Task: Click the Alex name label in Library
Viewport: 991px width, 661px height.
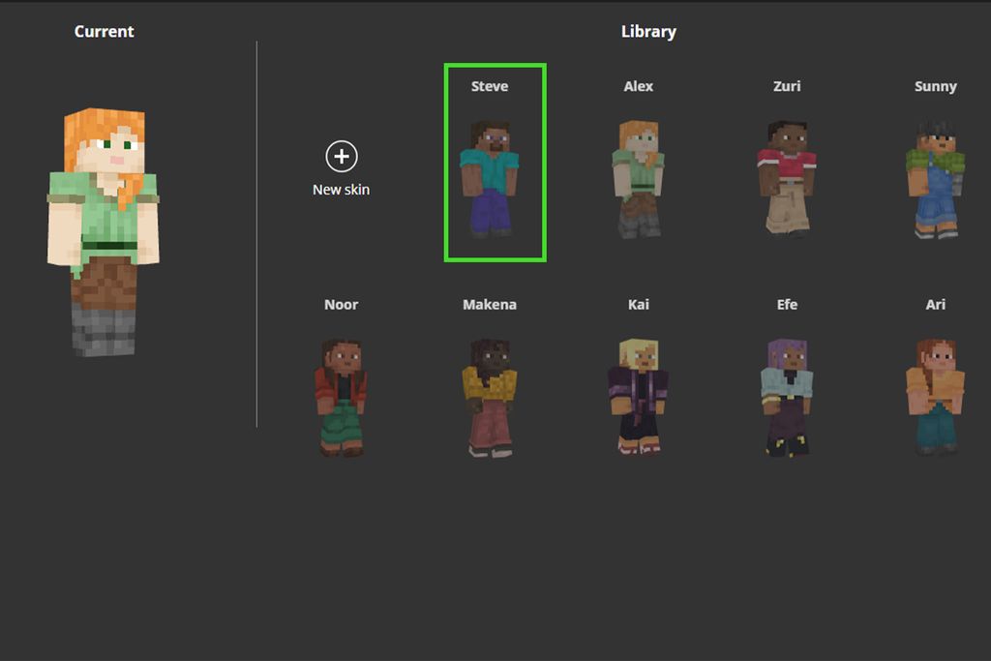Action: coord(639,86)
